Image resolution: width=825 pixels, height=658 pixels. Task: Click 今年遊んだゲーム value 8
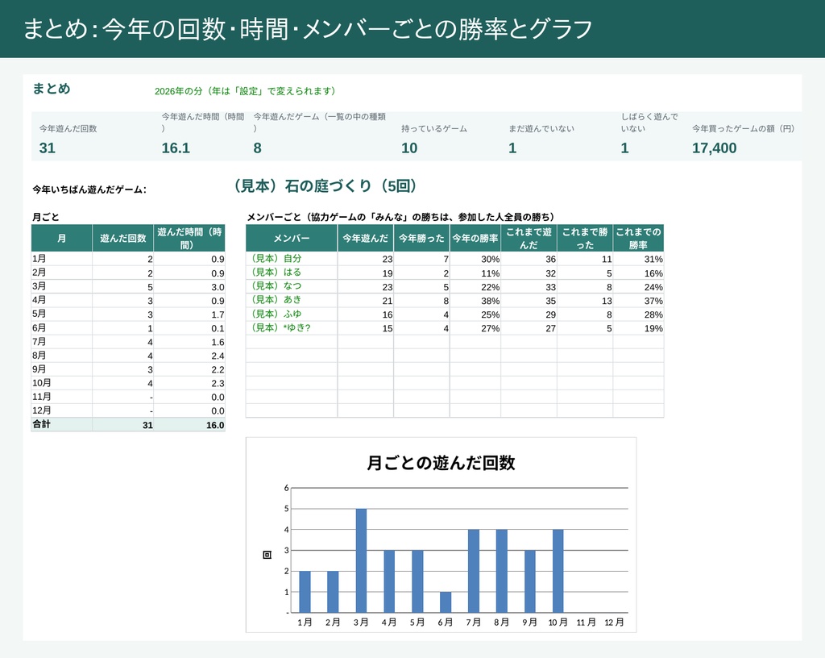[257, 148]
